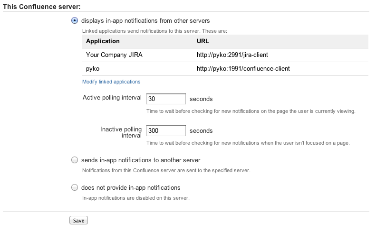The image size is (376, 231).
Task: Select does not provide in-app notifications option
Action: pyautogui.click(x=75, y=187)
